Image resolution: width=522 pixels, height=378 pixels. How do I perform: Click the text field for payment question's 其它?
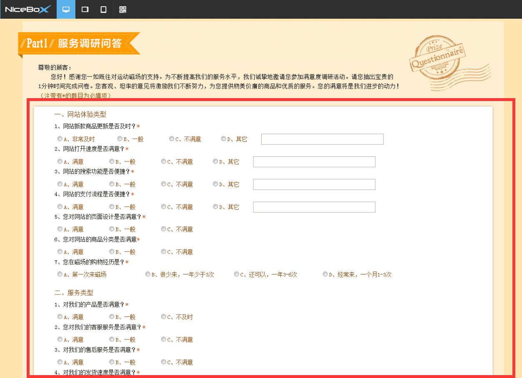(314, 207)
